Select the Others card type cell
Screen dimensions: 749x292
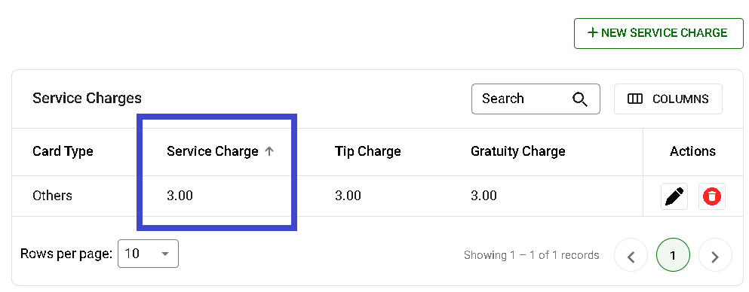(x=52, y=196)
